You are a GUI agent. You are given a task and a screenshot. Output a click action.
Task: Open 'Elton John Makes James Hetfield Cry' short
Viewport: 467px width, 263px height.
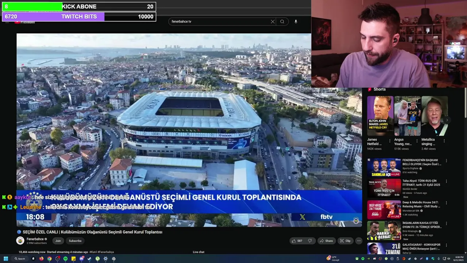380,116
